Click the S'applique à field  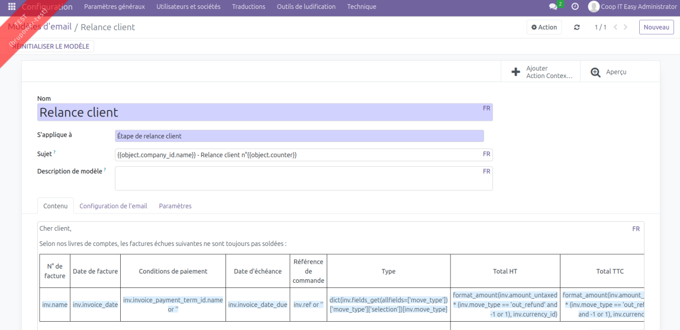pyautogui.click(x=299, y=136)
